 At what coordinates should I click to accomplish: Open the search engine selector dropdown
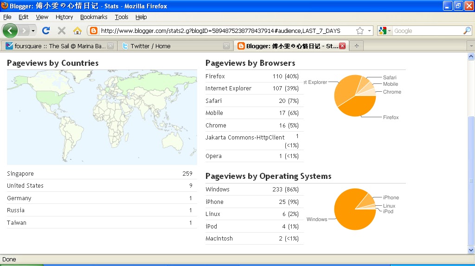point(385,31)
